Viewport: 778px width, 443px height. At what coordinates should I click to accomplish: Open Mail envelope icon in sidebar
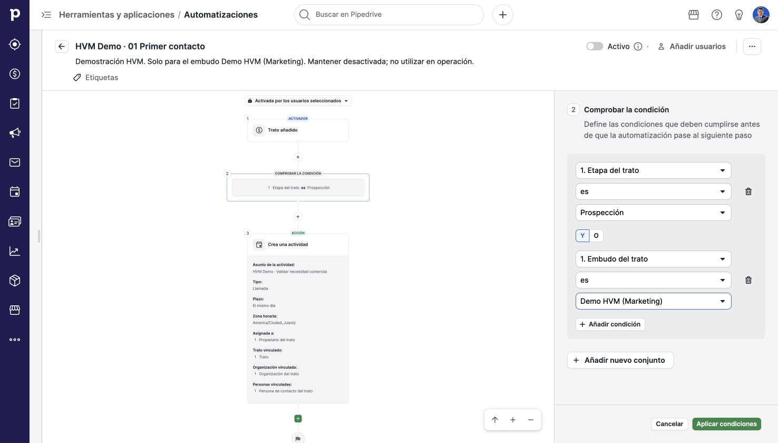point(15,162)
